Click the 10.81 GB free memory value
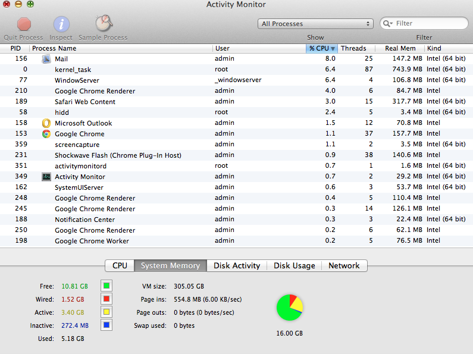473x354 pixels. [74, 286]
